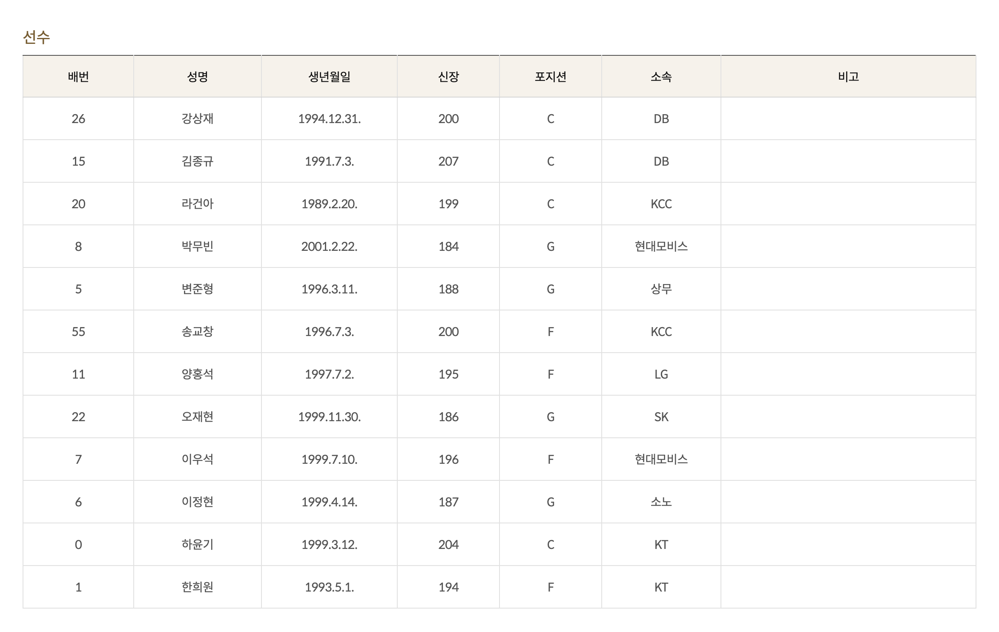Click birthdate 1993.5.1.

329,587
